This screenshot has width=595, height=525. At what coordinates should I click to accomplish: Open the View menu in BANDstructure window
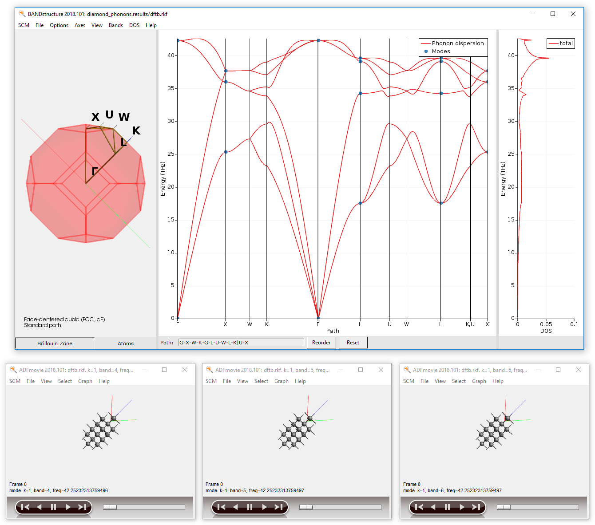97,25
